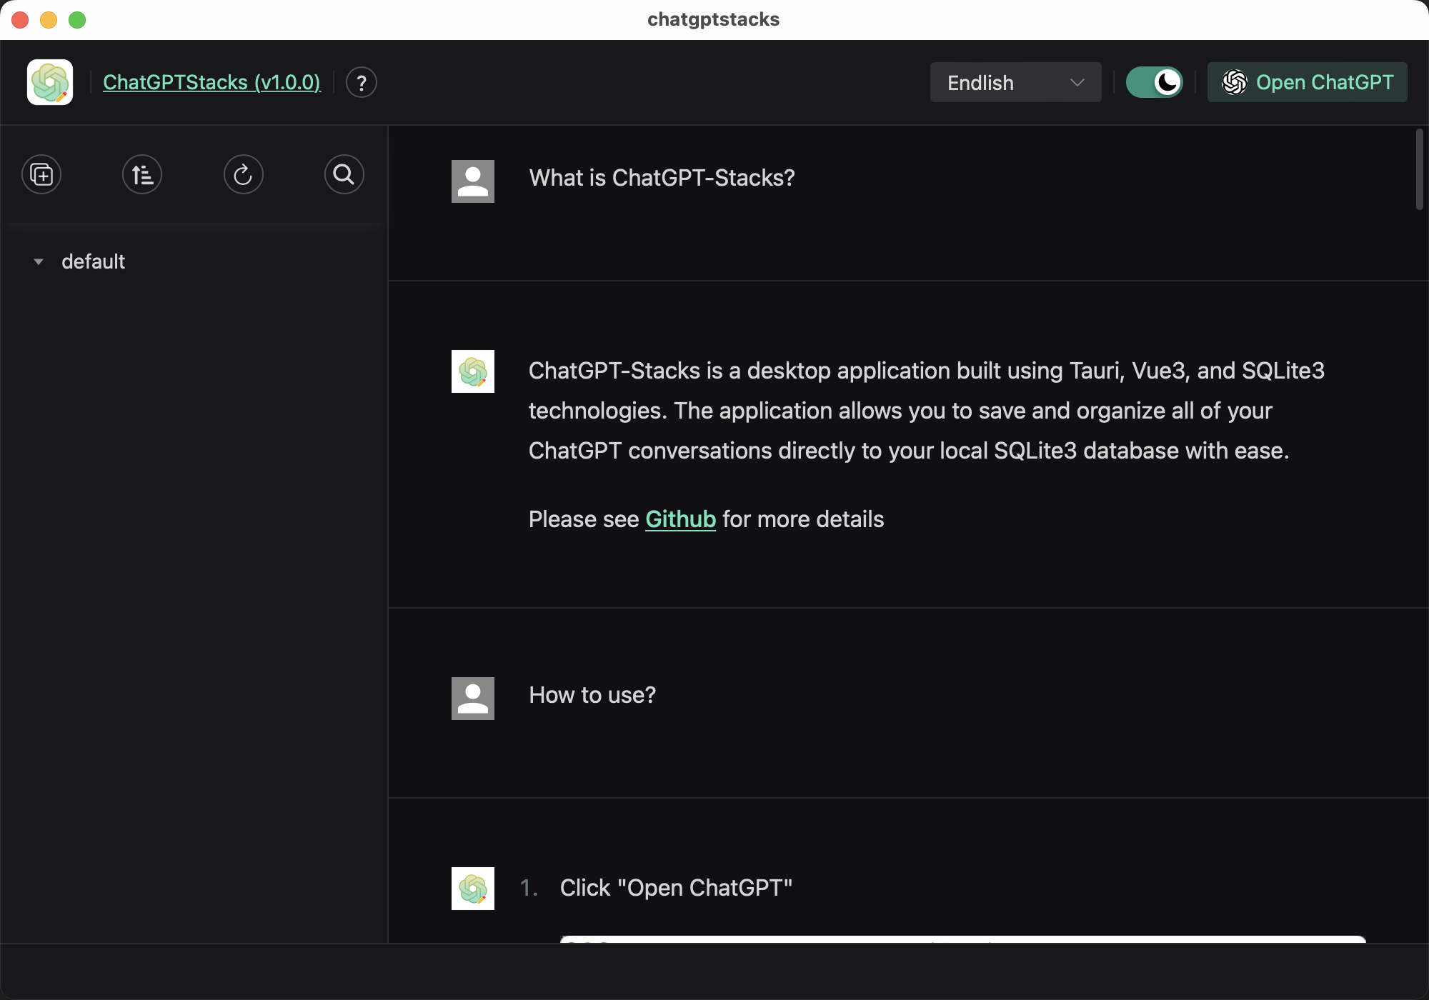
Task: Click the screenshot thumbnail under step 1
Action: click(962, 939)
